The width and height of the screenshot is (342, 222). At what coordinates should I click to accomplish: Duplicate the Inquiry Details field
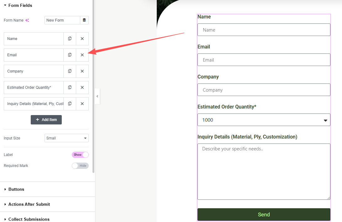(x=70, y=103)
